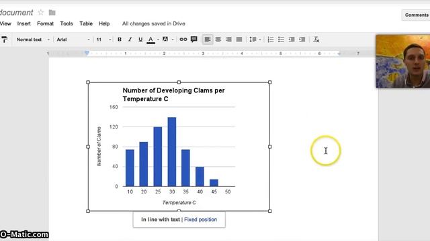Toggle underline formatting

click(140, 39)
